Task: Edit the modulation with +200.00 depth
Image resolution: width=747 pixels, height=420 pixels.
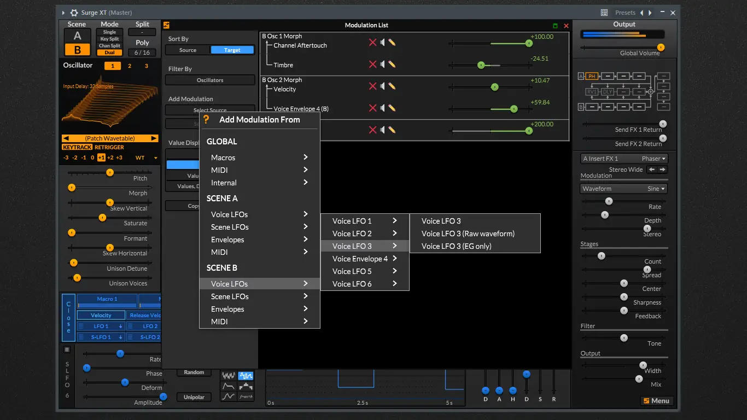Action: 392,130
